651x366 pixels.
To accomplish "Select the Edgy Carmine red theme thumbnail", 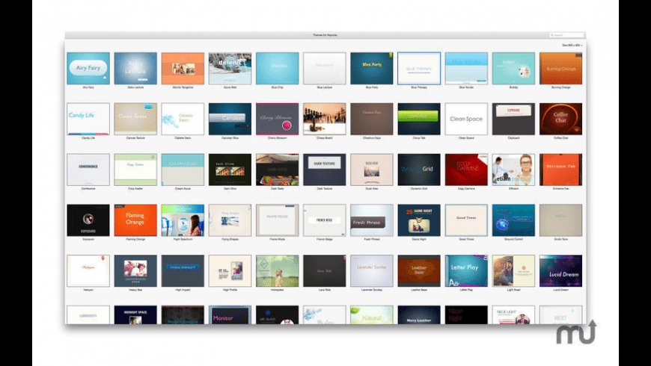I will point(466,170).
